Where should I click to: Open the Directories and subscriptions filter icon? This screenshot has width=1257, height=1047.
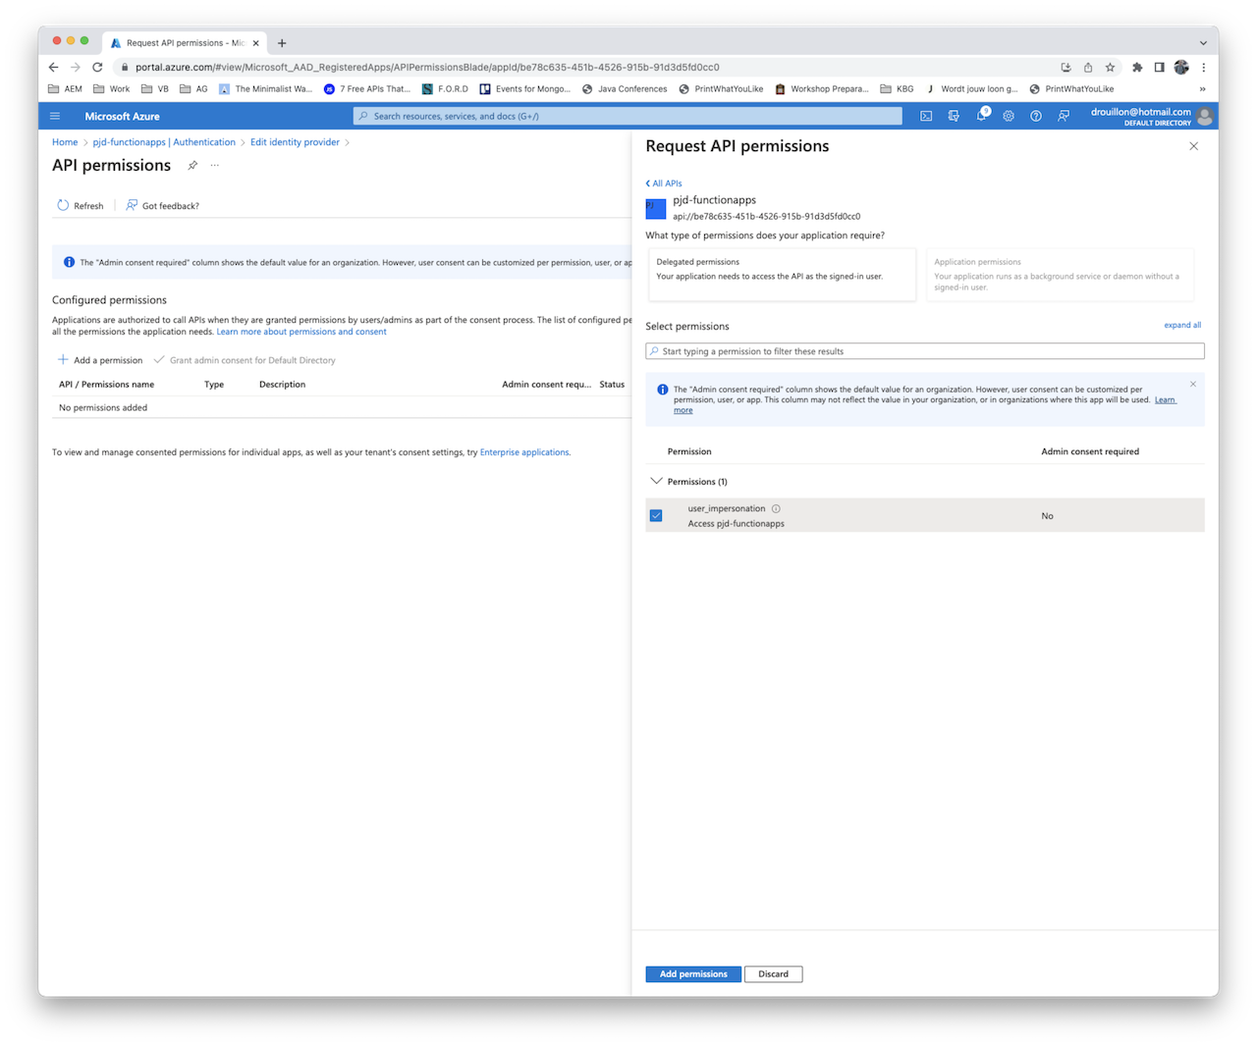pos(954,116)
